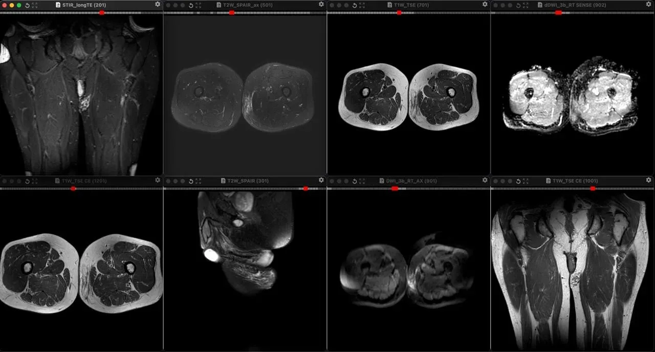
Task: Open gear settings for dDWI_3b_RT SENSE panel
Action: pos(649,4)
